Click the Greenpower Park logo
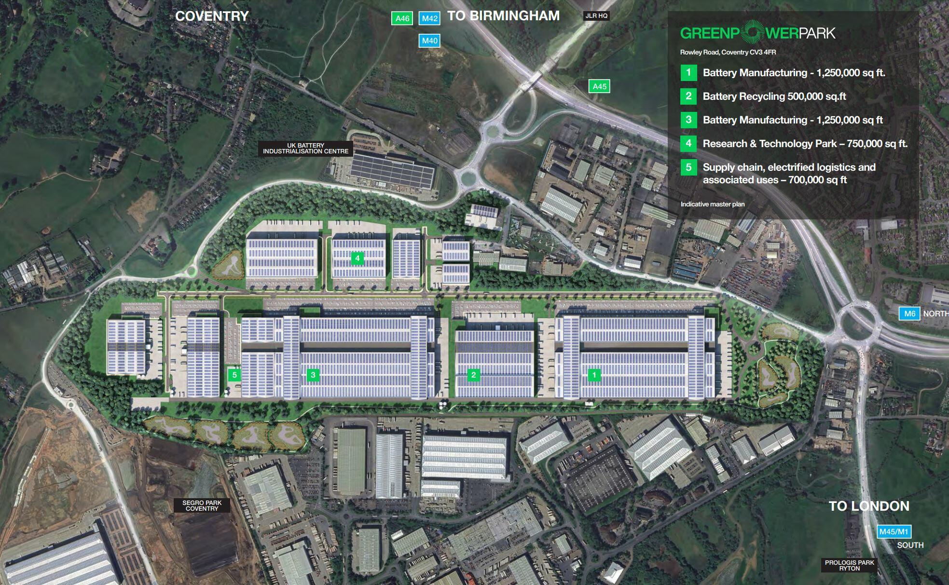Viewport: 949px width, 585px height. (x=757, y=33)
